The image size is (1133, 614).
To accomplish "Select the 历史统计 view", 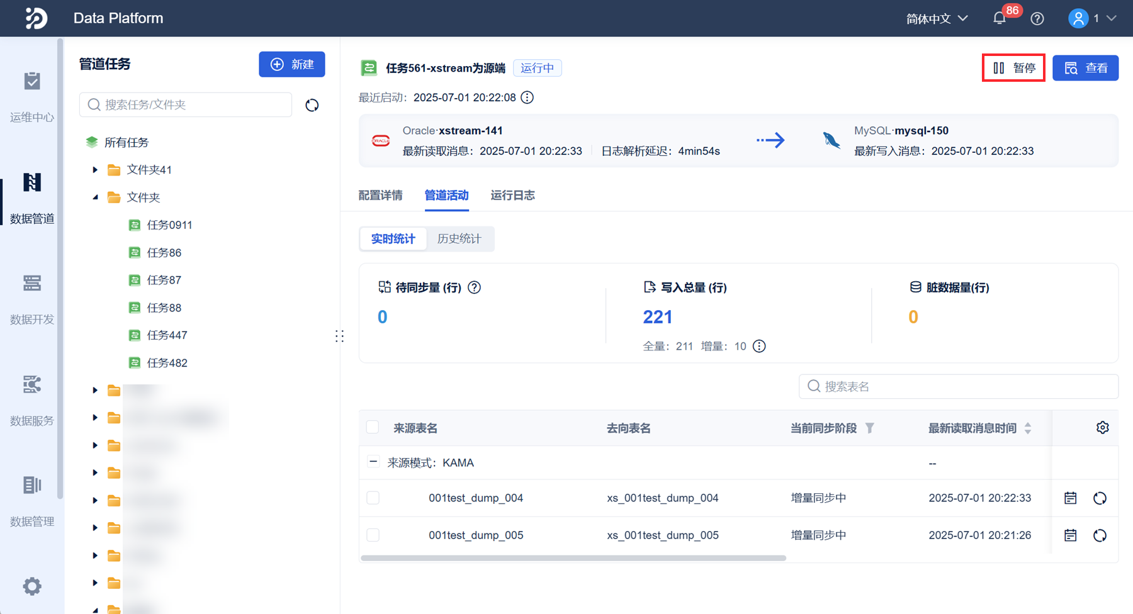I will pos(459,239).
